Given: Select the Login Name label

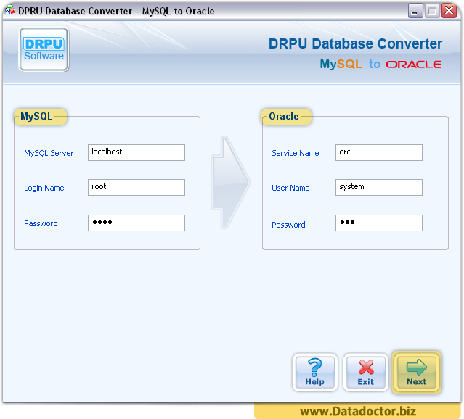Looking at the screenshot, I should [44, 188].
